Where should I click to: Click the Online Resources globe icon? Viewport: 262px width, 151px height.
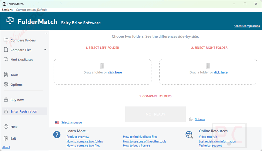point(189,135)
